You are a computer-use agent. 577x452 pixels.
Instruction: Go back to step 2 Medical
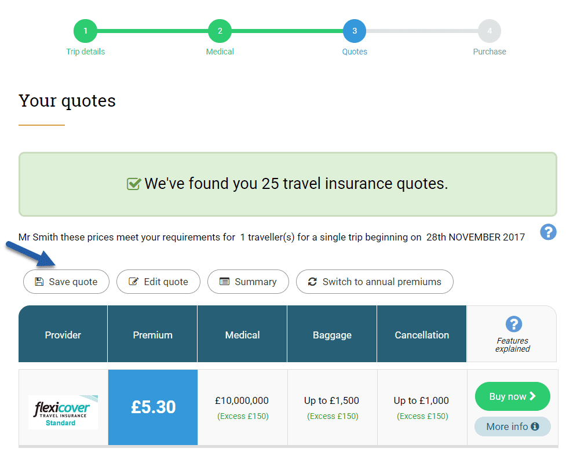pyautogui.click(x=220, y=31)
